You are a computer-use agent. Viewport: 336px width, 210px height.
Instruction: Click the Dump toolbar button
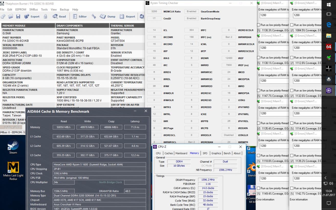(107, 16)
